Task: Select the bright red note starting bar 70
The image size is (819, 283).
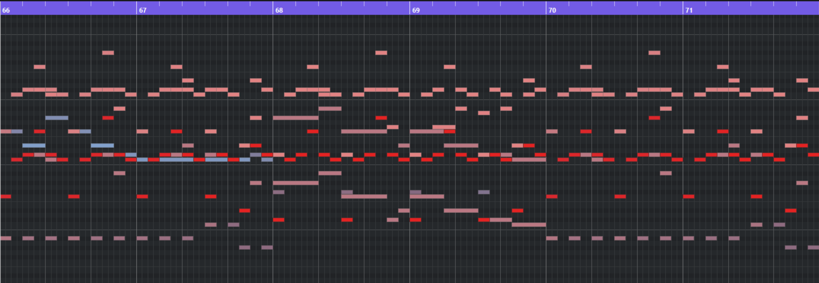Action: pyautogui.click(x=552, y=197)
